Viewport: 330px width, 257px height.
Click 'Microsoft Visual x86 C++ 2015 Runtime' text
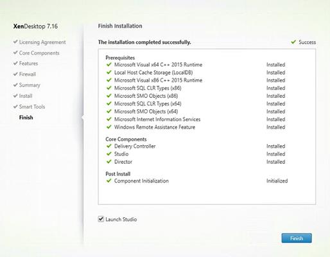click(x=158, y=80)
